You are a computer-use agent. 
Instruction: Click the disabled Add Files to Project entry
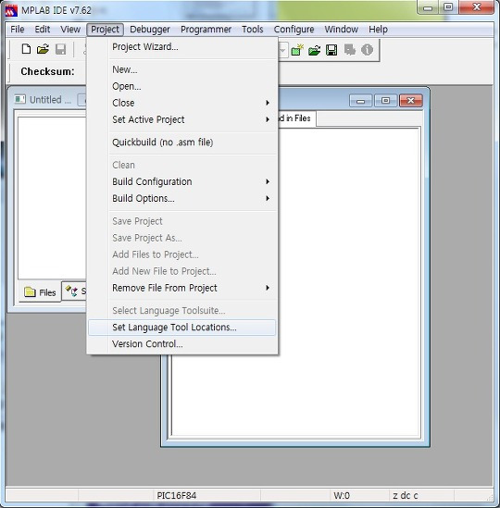point(182,254)
